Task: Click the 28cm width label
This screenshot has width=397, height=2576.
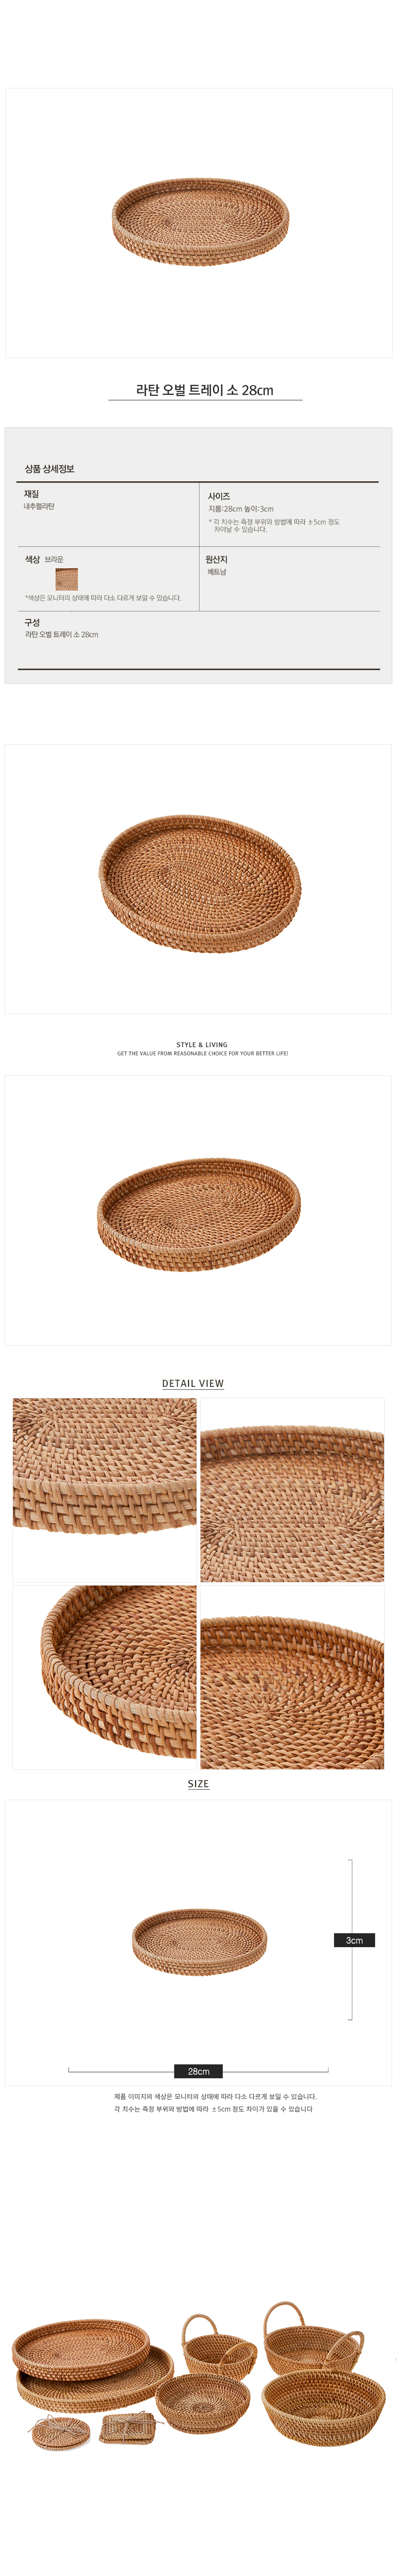Action: pyautogui.click(x=199, y=2071)
